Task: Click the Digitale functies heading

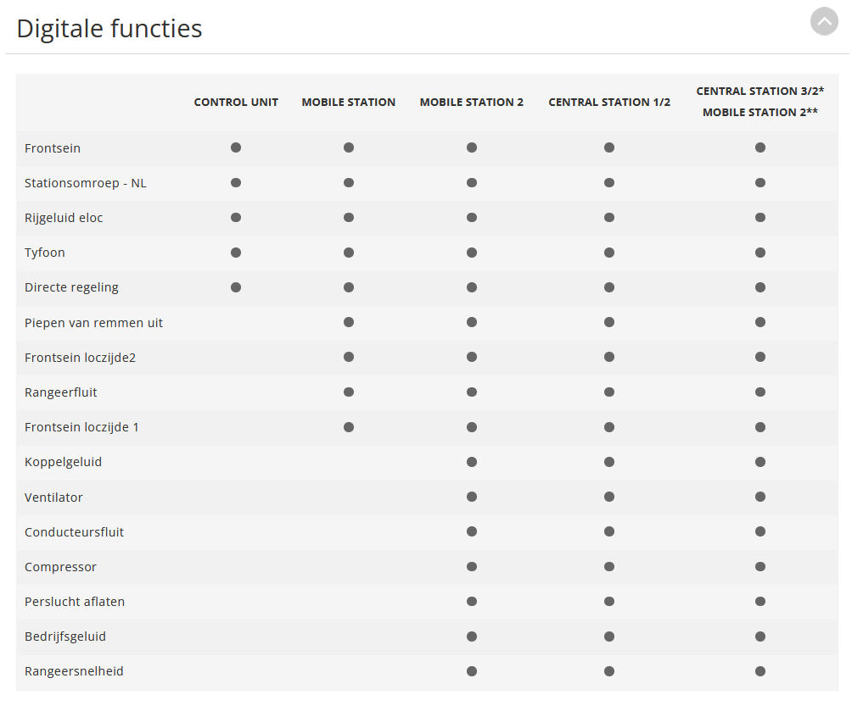Action: point(109,29)
